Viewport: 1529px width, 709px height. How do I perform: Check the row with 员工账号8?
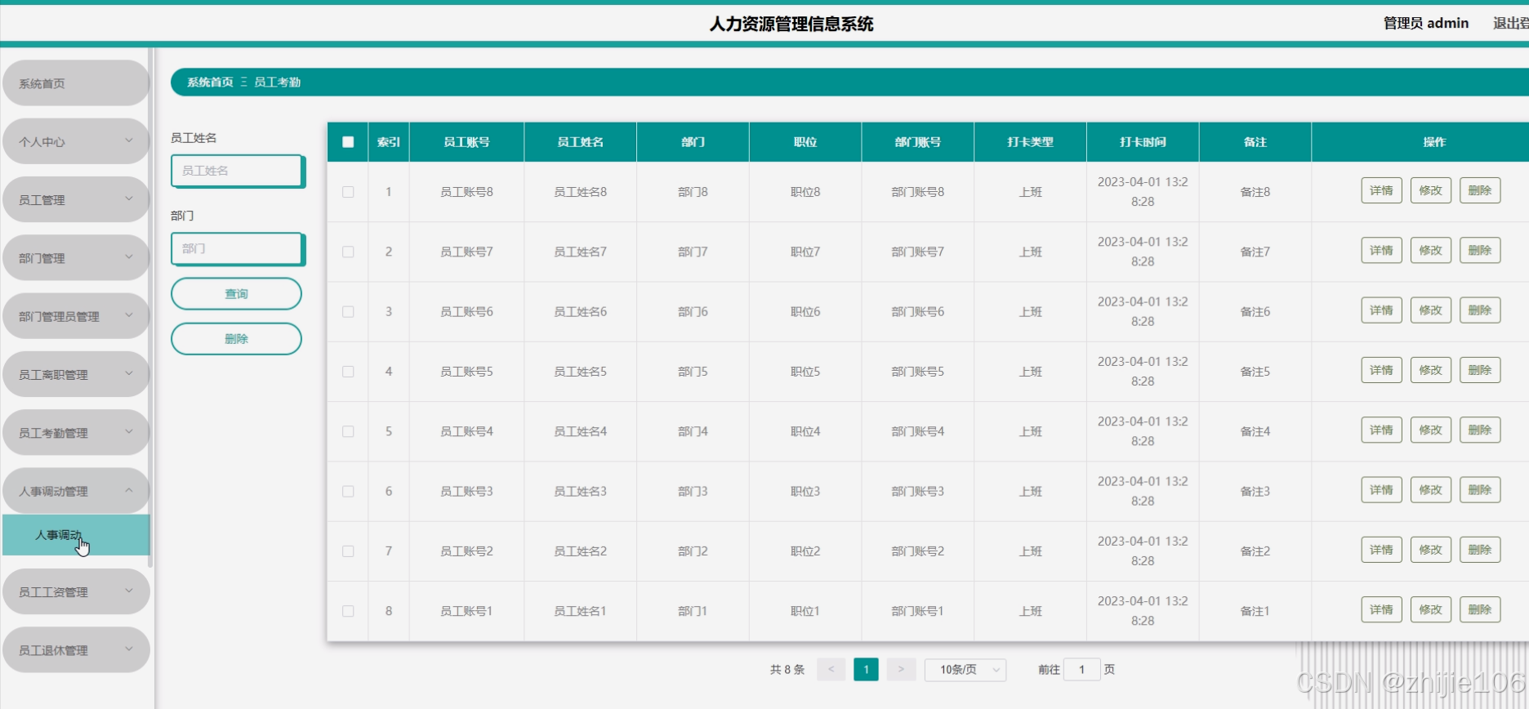coord(348,192)
